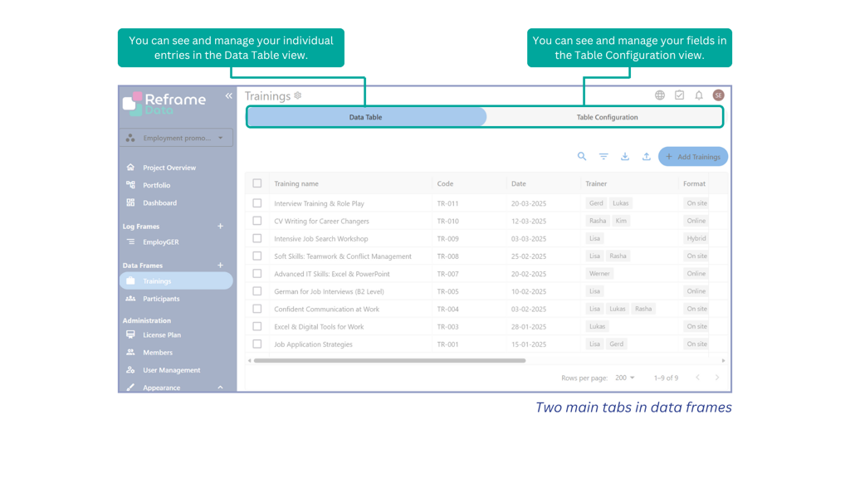Toggle the select-all checkbox in table header
The width and height of the screenshot is (850, 478).
click(x=257, y=183)
